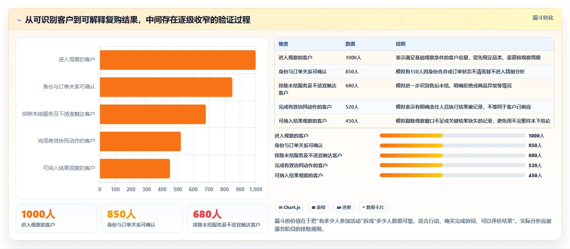Click the bar for 可纳入结果观察的客户

135,168
